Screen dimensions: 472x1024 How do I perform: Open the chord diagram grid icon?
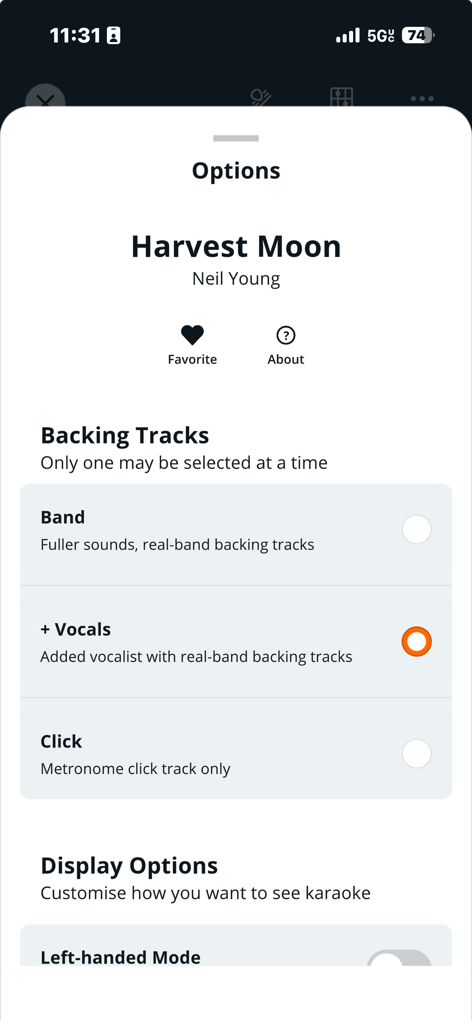click(341, 97)
